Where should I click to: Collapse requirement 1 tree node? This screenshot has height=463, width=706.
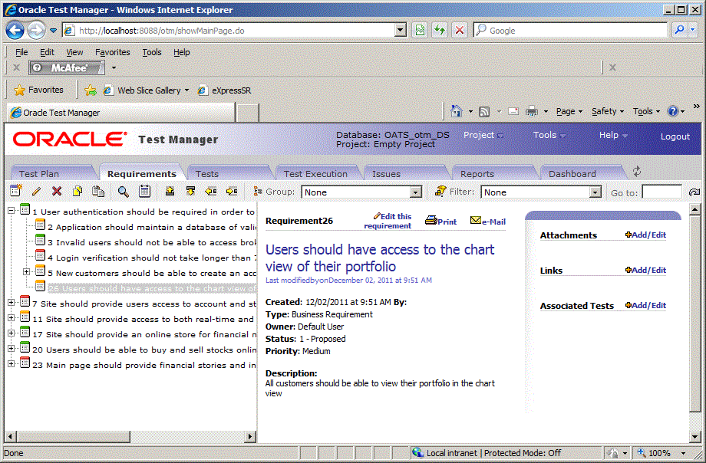click(x=12, y=210)
